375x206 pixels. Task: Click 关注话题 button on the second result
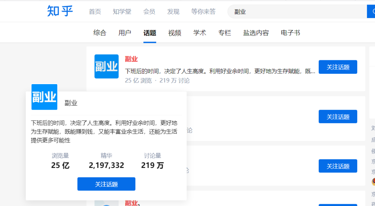(x=338, y=117)
